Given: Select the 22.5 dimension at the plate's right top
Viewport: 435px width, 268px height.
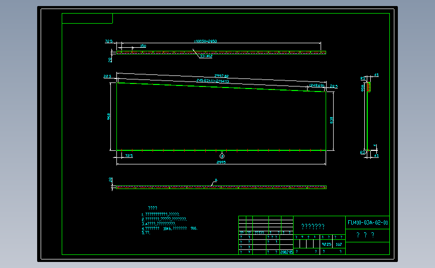Looking at the screenshot, I should (334, 86).
